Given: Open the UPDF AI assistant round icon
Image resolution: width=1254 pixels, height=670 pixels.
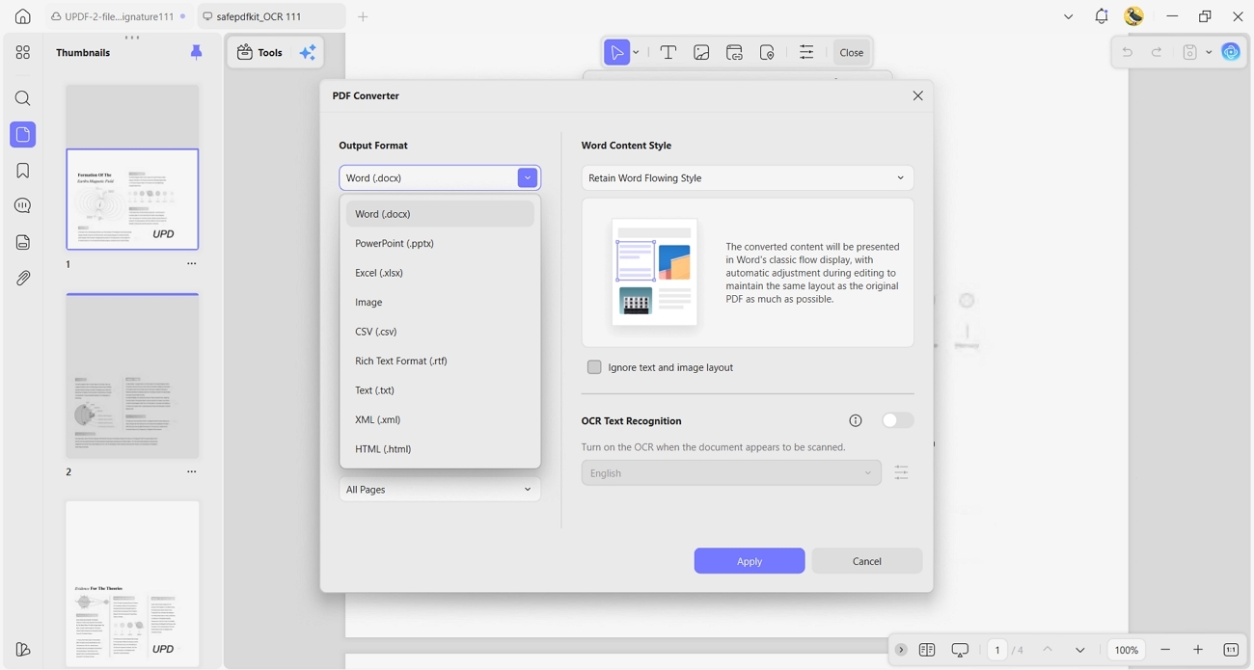Looking at the screenshot, I should point(1231,52).
